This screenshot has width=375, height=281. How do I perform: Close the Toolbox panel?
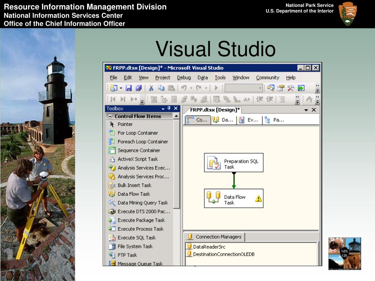[176, 108]
